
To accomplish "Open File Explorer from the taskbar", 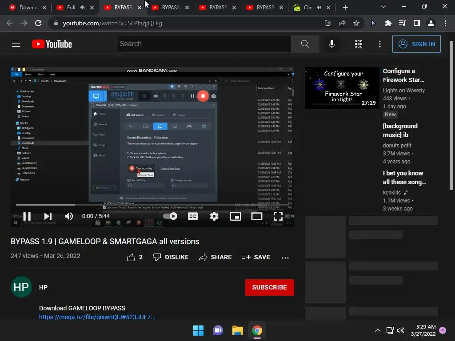I will point(237,330).
